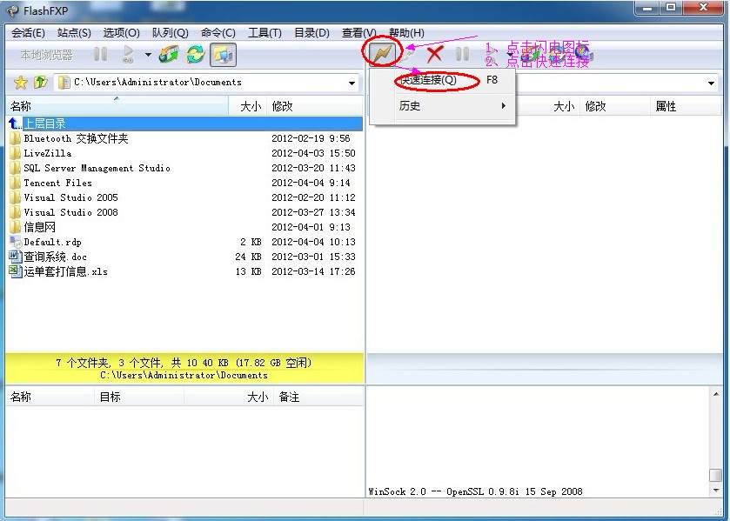Click the pause icon in left toolbar

click(x=101, y=55)
